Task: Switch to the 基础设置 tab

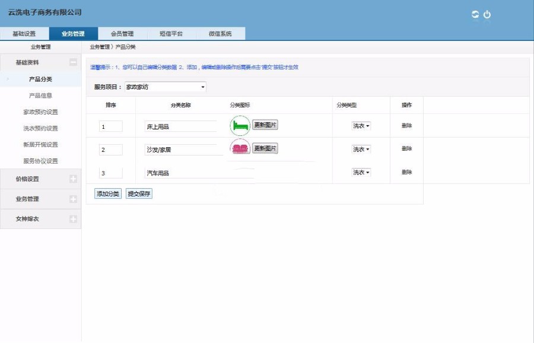Action: click(x=24, y=34)
